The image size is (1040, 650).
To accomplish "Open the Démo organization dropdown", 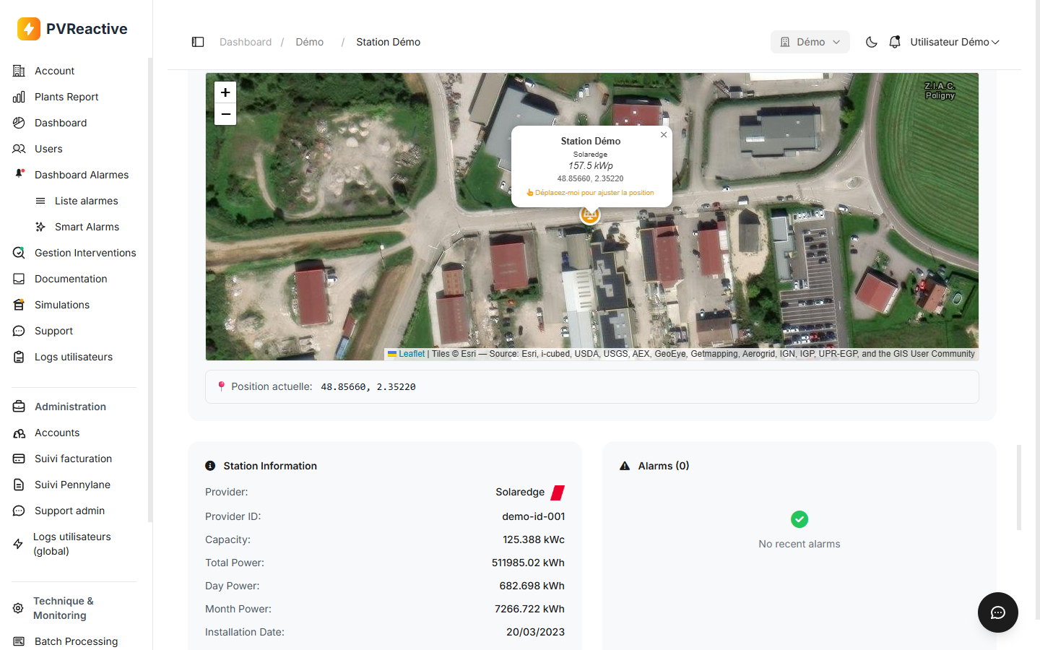I will (x=810, y=42).
